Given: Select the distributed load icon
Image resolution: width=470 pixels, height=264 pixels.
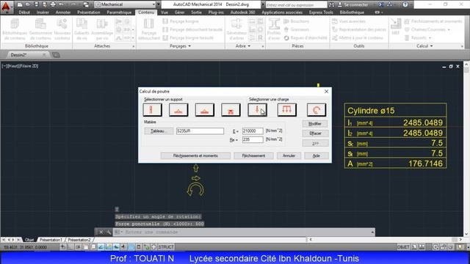Looking at the screenshot, I should pyautogui.click(x=286, y=110).
